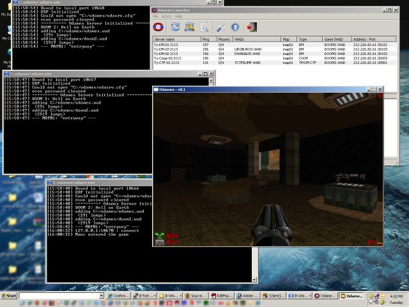Expand the 3 Oda... taskbar group
The width and height of the screenshot is (409, 307).
299,295
